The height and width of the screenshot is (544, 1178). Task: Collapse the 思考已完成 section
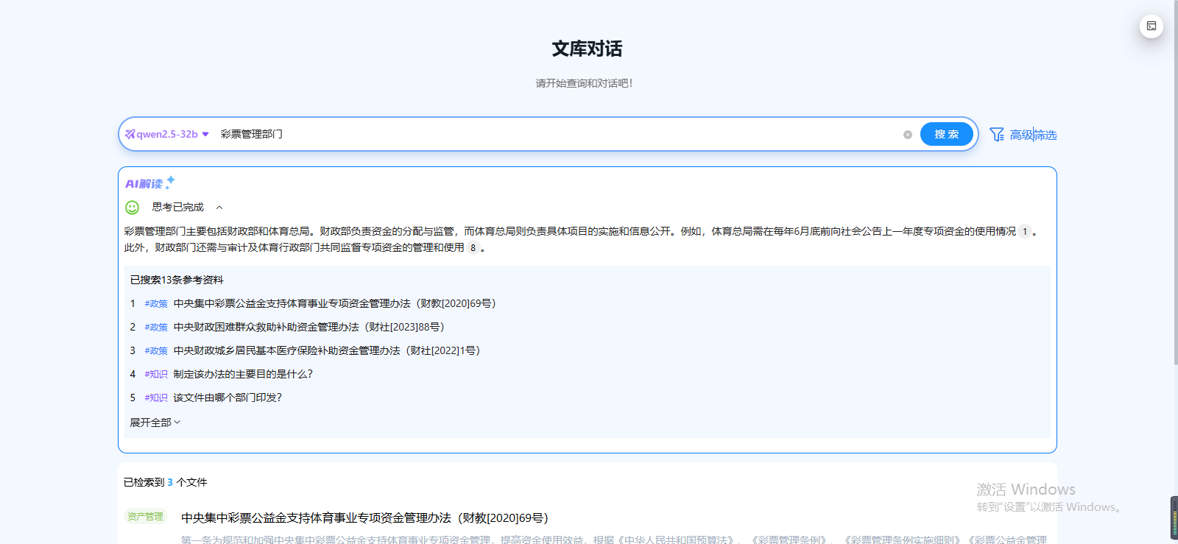tap(219, 208)
